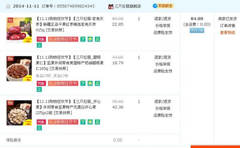Open the 三只松鼠旗舰店 shop link
This screenshot has width=240, height=148.
[x=128, y=6]
